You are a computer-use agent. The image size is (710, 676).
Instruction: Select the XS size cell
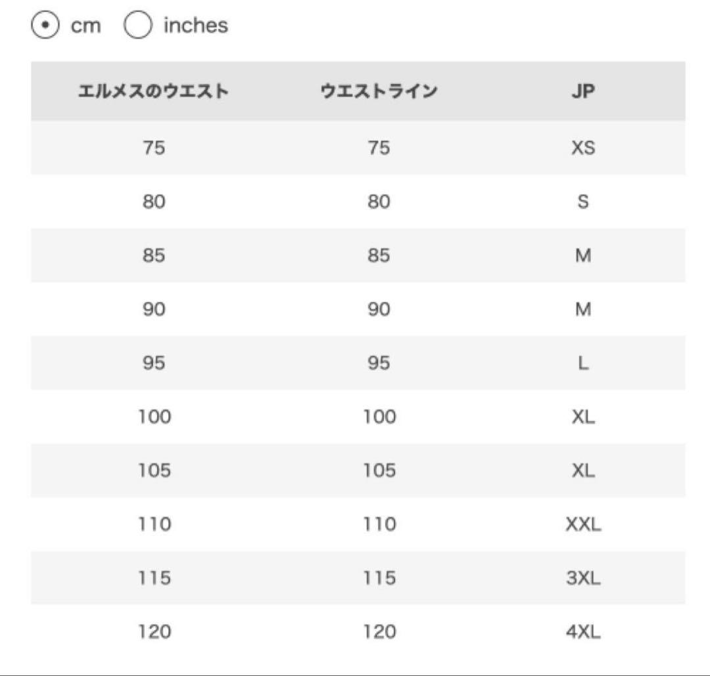pyautogui.click(x=582, y=148)
